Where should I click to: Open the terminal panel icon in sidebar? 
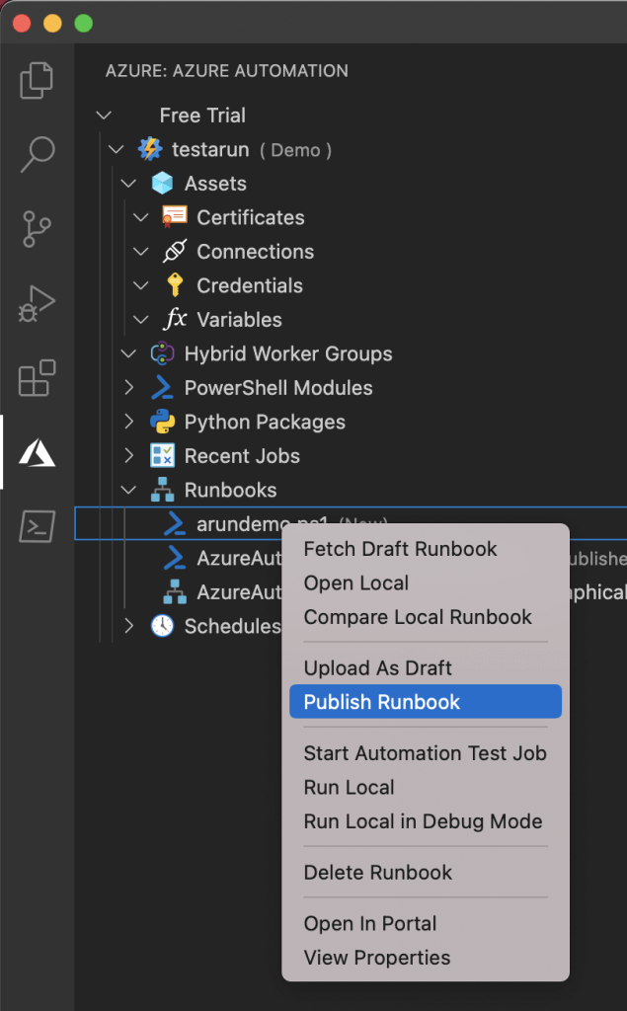pos(37,527)
